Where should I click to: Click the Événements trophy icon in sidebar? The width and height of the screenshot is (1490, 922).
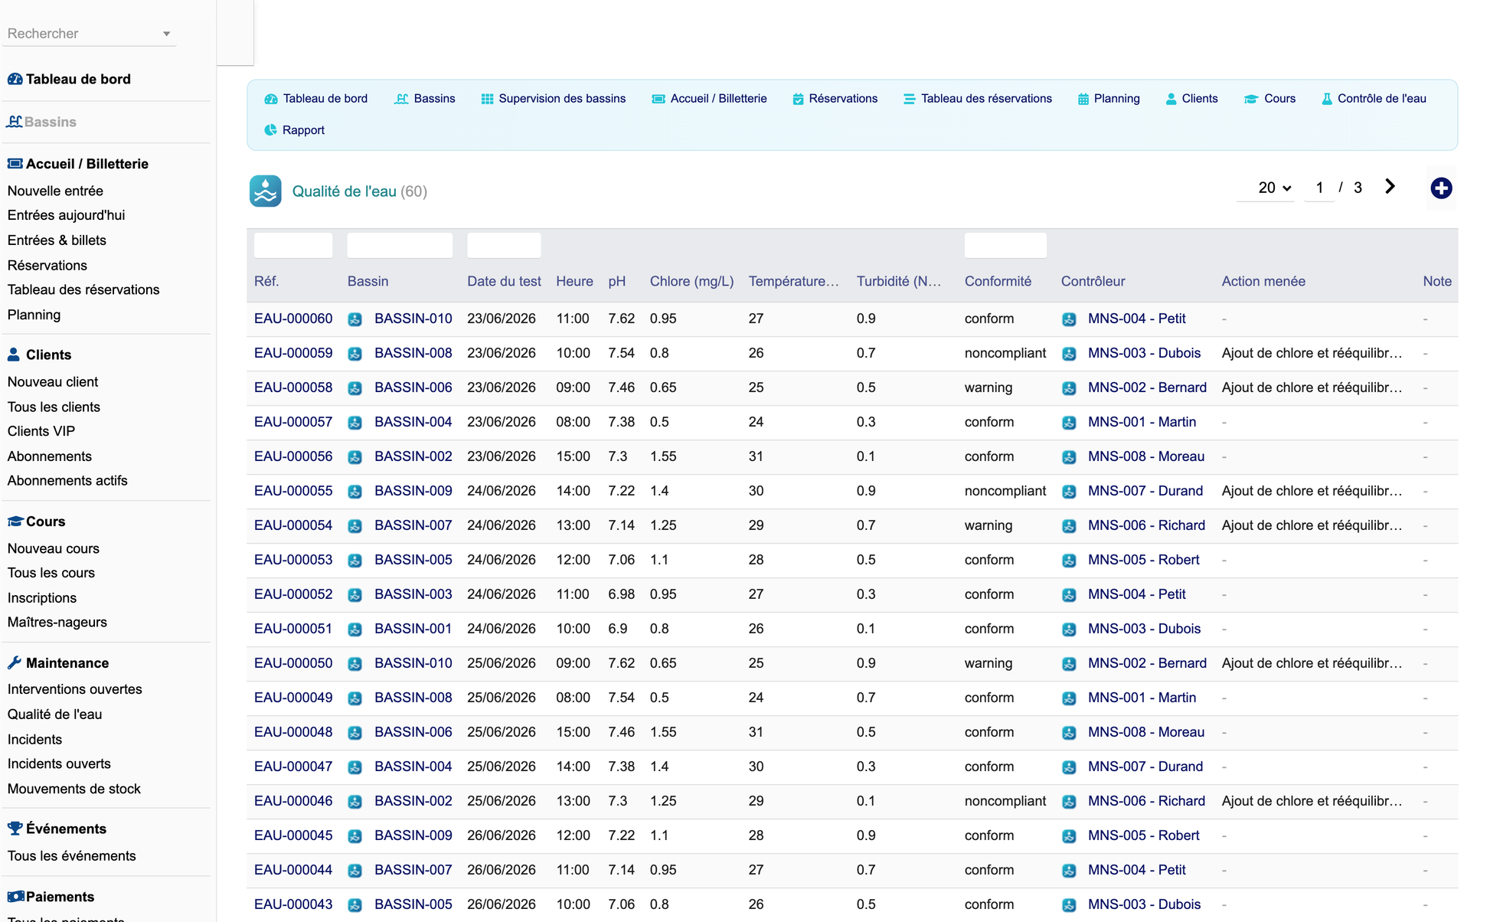[15, 829]
